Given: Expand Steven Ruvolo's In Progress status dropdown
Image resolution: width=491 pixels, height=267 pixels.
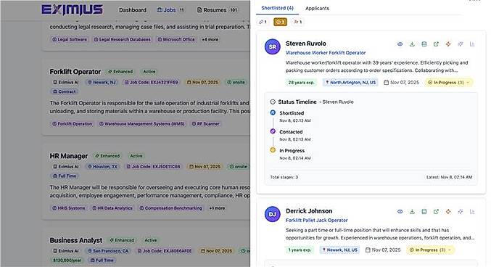Looking at the screenshot, I should click(x=449, y=83).
